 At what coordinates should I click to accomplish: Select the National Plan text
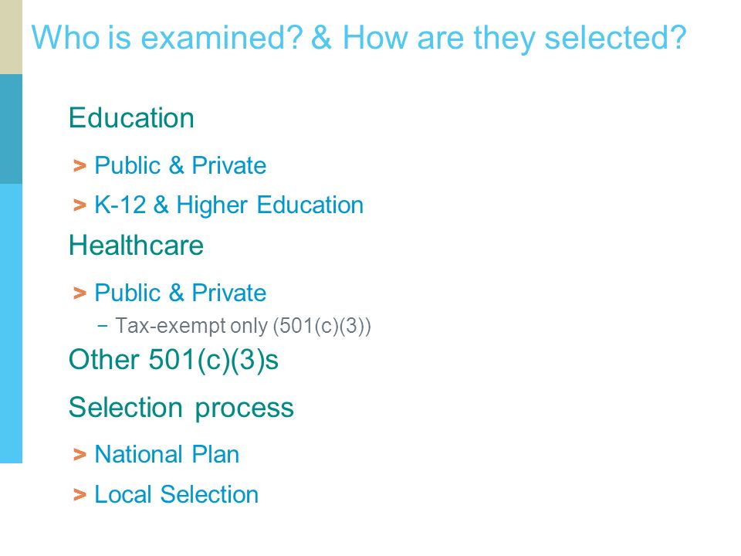pyautogui.click(x=167, y=454)
